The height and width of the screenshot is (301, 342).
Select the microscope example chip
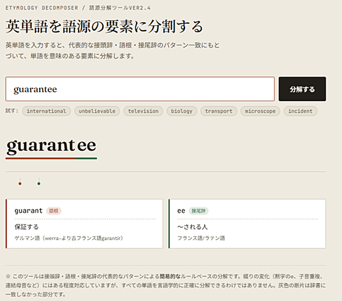260,111
